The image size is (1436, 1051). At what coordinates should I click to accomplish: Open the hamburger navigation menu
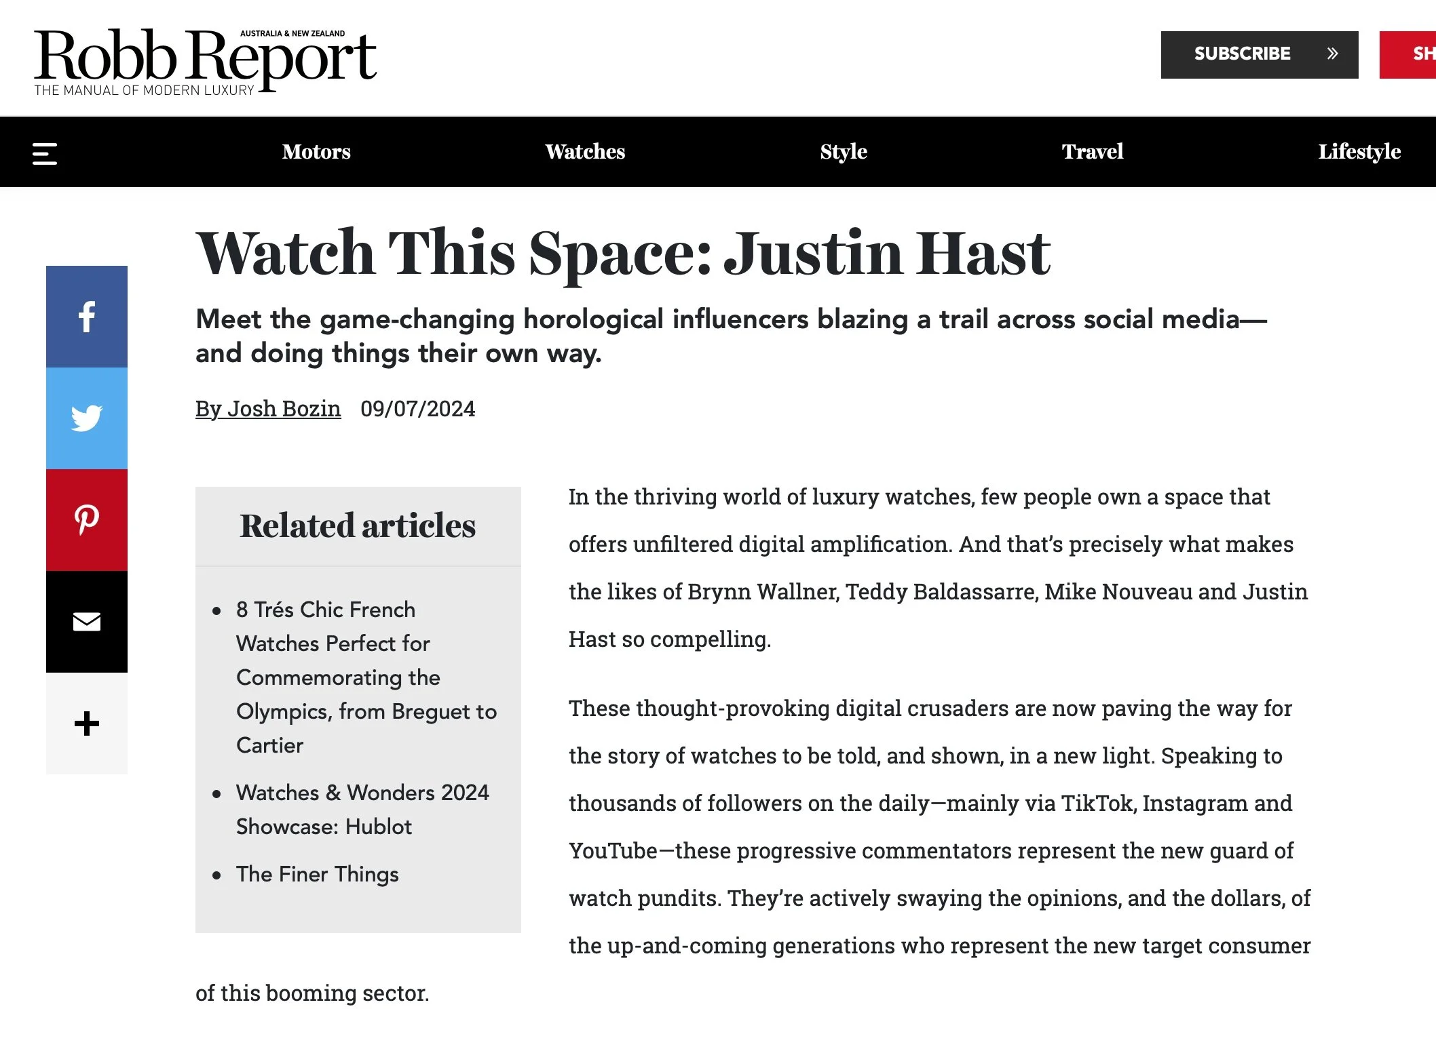tap(45, 153)
